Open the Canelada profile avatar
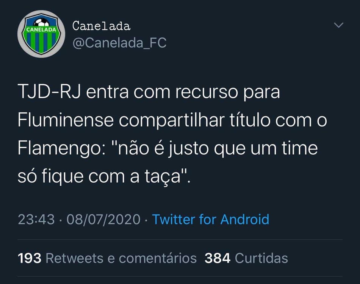Viewport: 360px width, 284px height. pos(41,34)
